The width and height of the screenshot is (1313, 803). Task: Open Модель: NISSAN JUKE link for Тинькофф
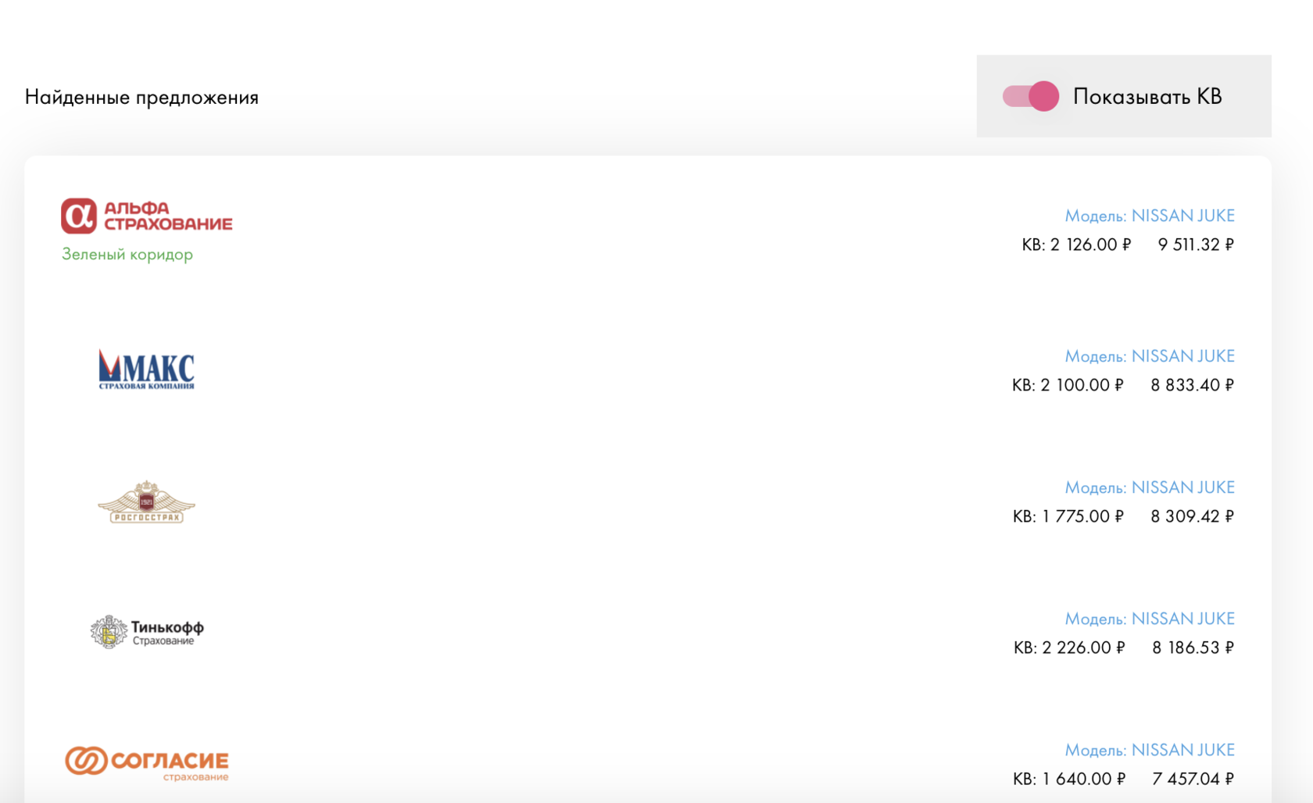pos(1150,619)
